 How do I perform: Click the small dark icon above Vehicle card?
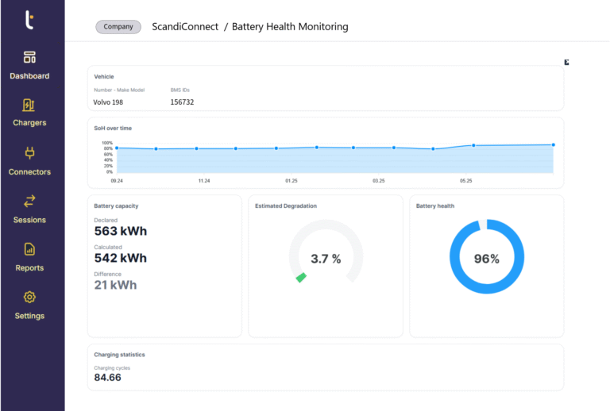point(566,62)
